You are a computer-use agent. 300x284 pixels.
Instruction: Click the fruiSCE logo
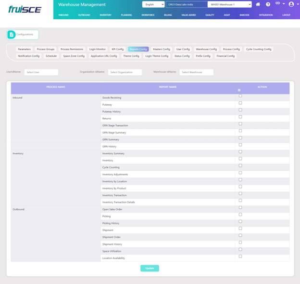point(25,9)
